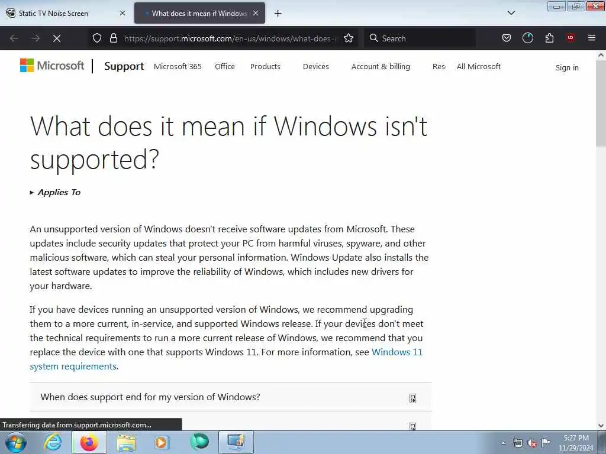The width and height of the screenshot is (606, 454).
Task: Open the green round app on taskbar
Action: click(199, 442)
